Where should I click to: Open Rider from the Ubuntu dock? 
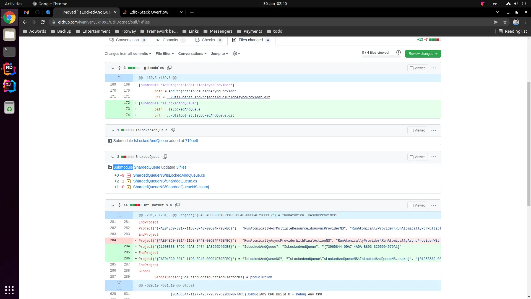tap(9, 69)
